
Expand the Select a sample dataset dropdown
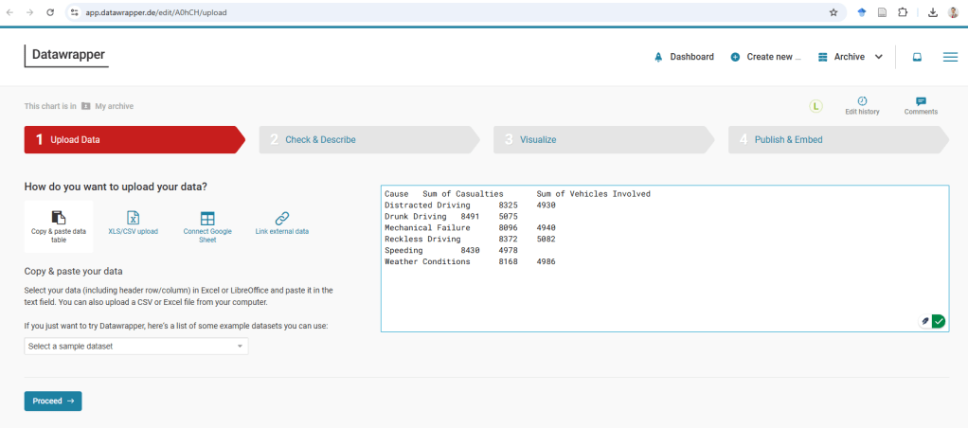coord(135,347)
